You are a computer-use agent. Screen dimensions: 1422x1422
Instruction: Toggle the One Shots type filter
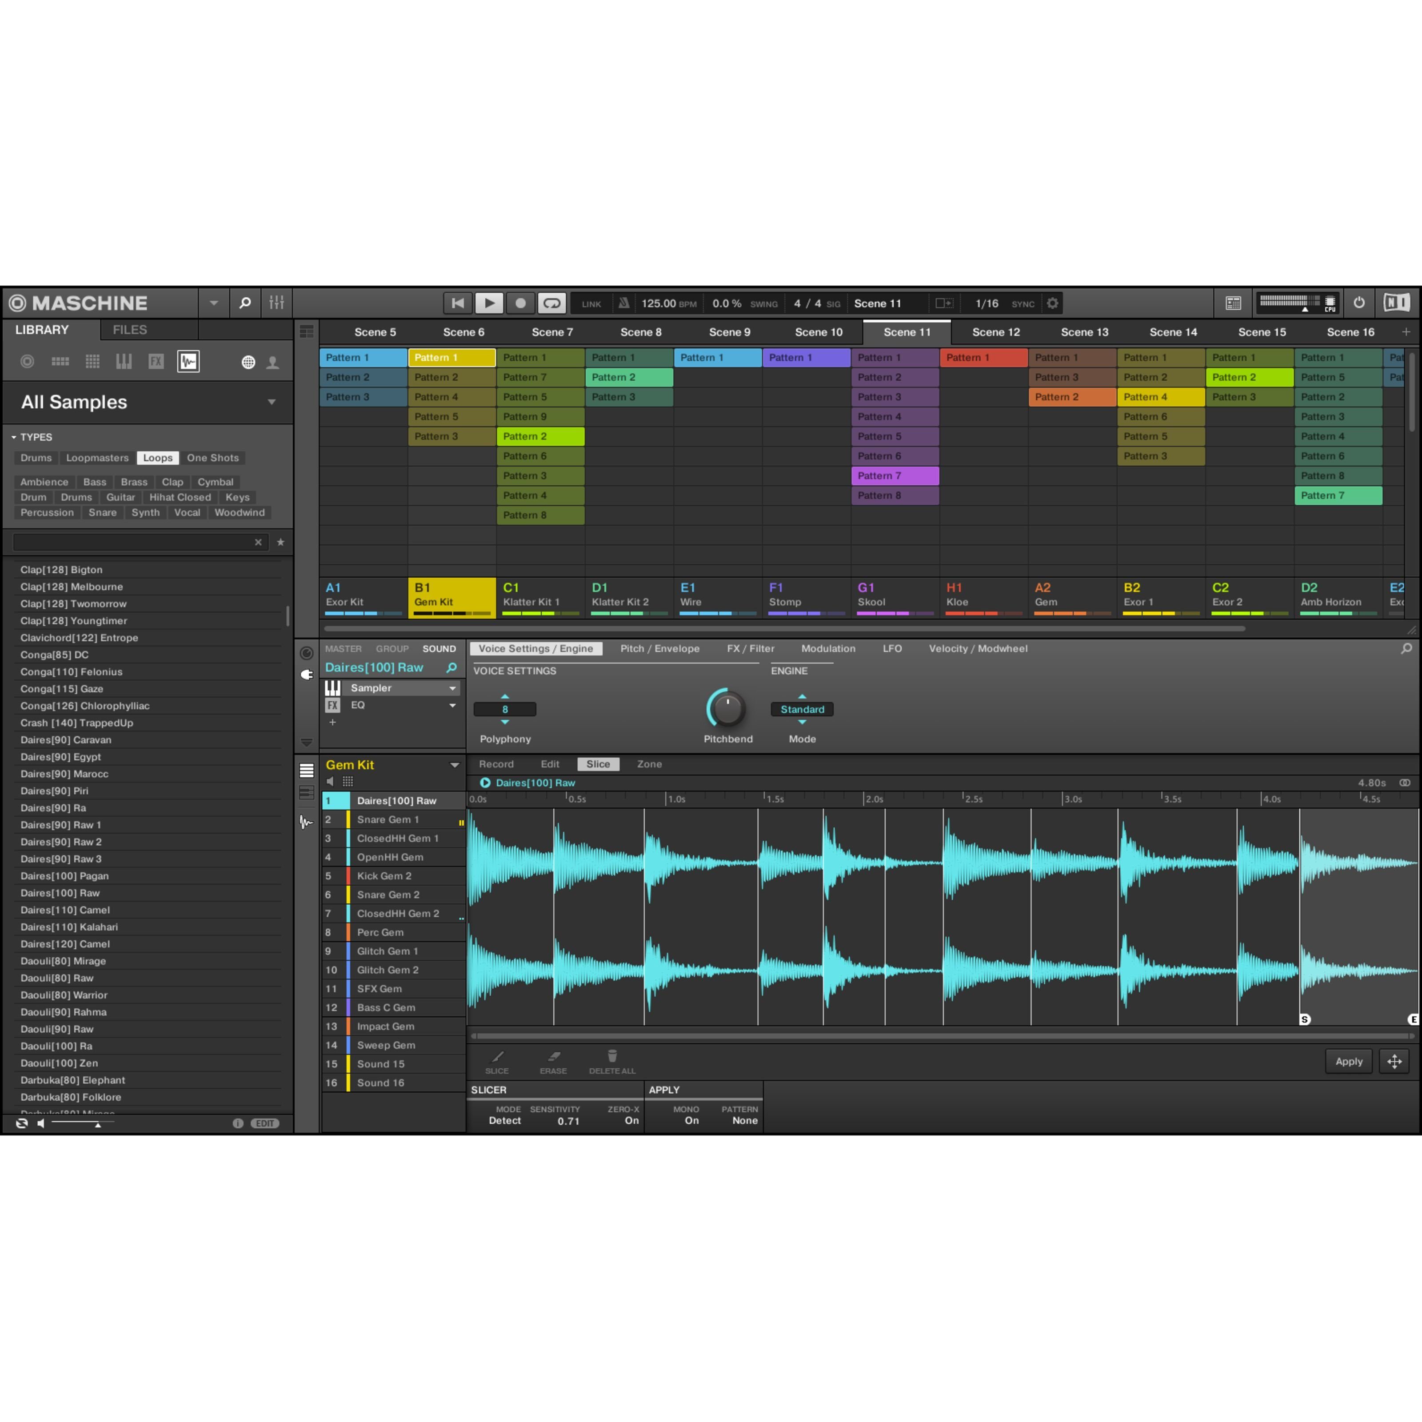(x=213, y=457)
